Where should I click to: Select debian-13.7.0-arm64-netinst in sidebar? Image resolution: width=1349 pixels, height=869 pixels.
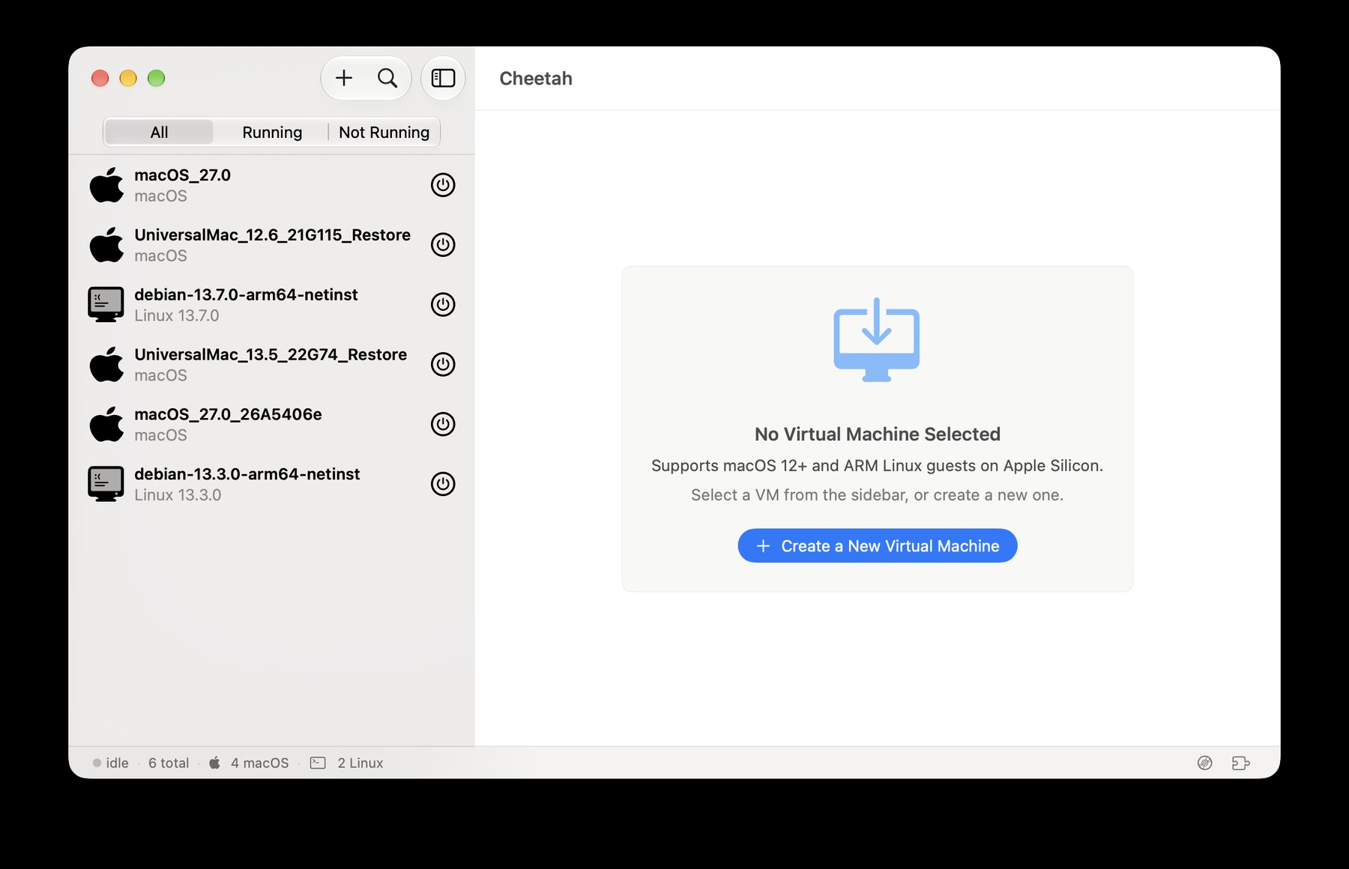(x=271, y=305)
